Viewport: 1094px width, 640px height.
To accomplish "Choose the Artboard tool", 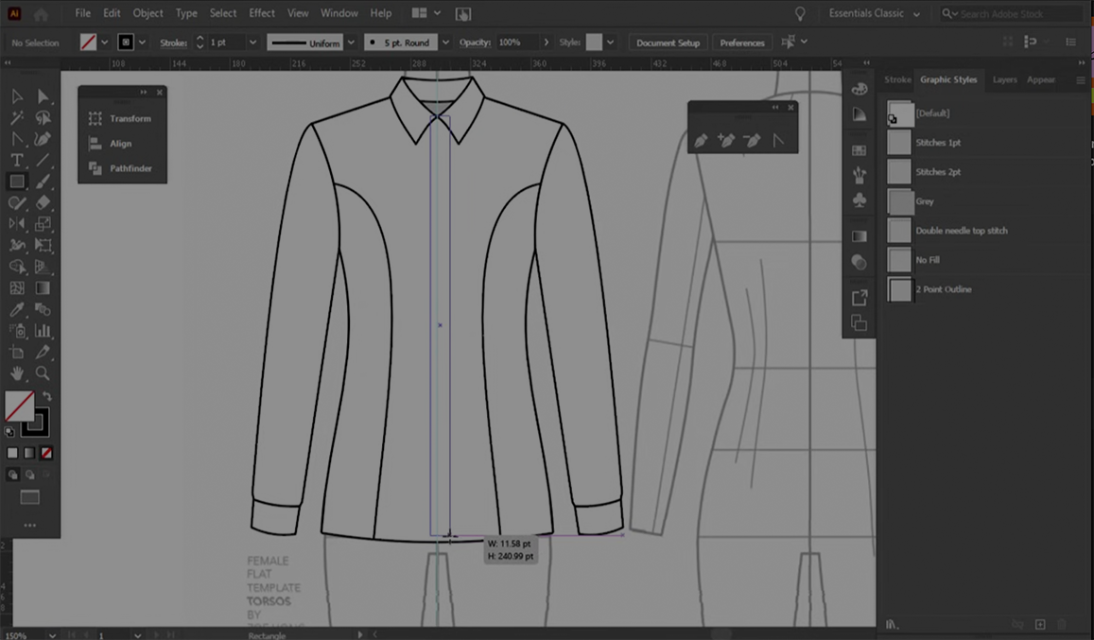I will (x=17, y=352).
